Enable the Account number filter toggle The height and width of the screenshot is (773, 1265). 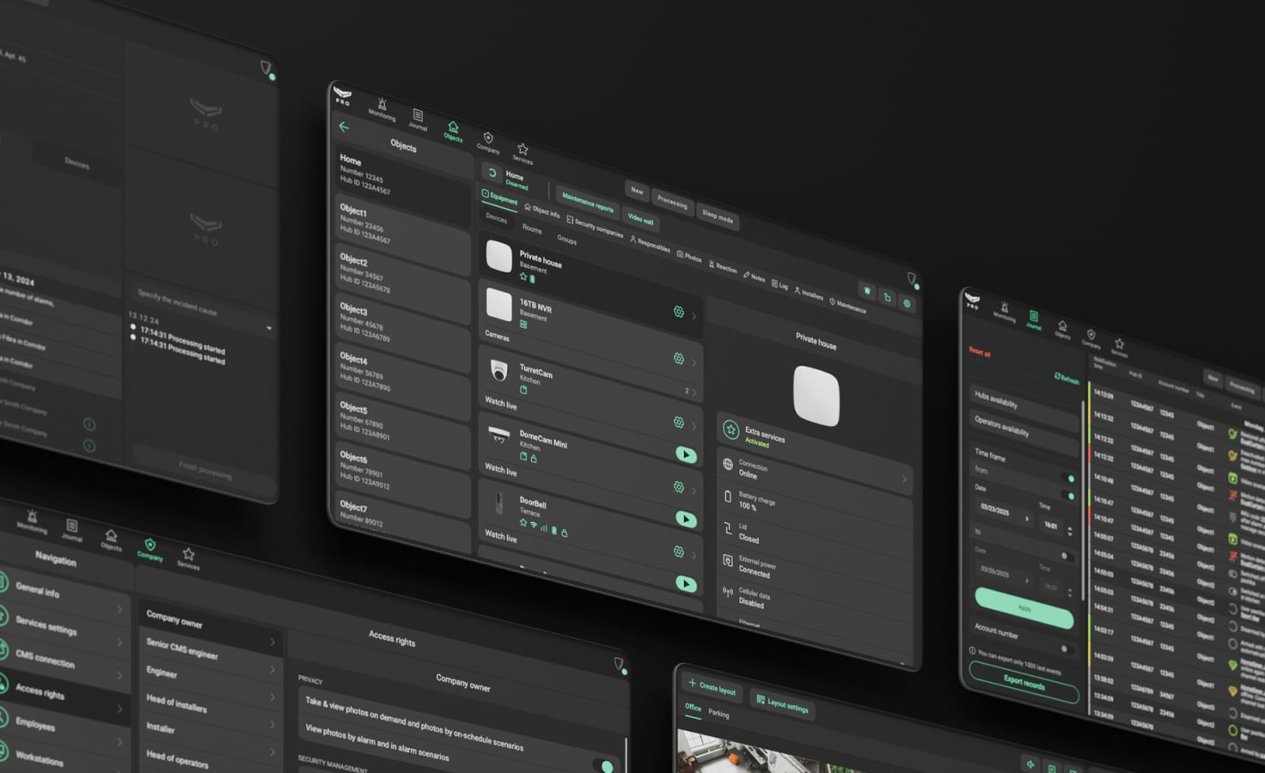pos(1066,648)
